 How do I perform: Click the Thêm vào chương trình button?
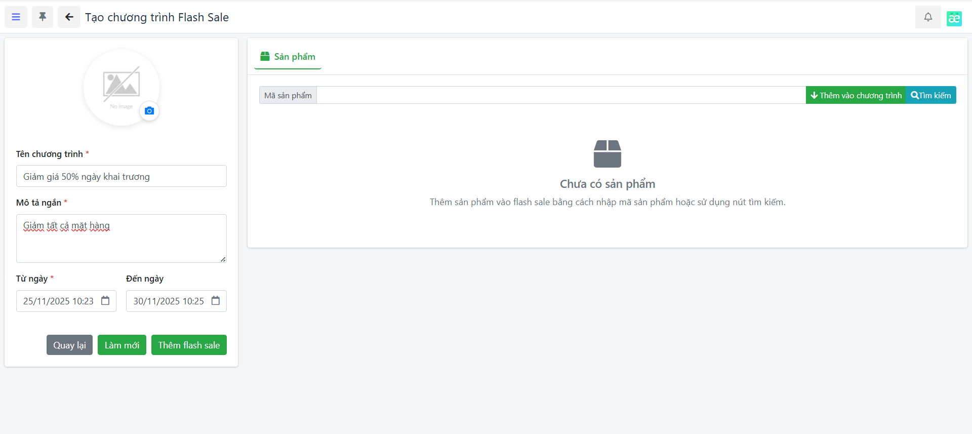pos(856,95)
